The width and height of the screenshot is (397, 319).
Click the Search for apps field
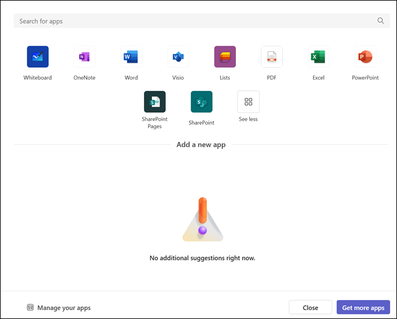[193, 21]
